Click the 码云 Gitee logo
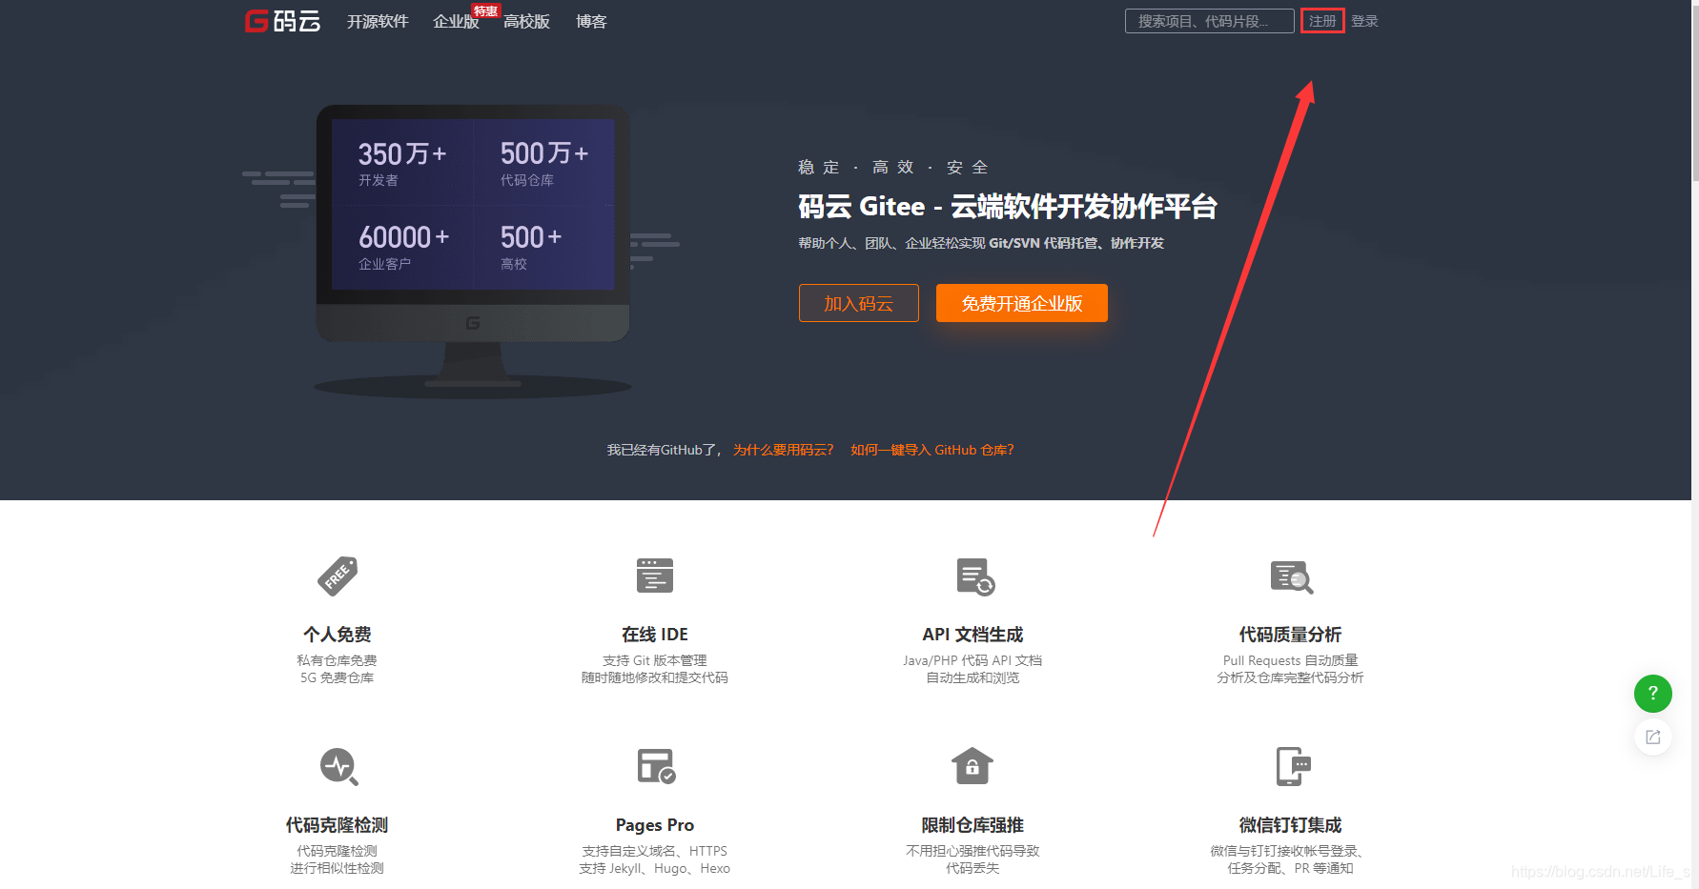 coord(282,21)
